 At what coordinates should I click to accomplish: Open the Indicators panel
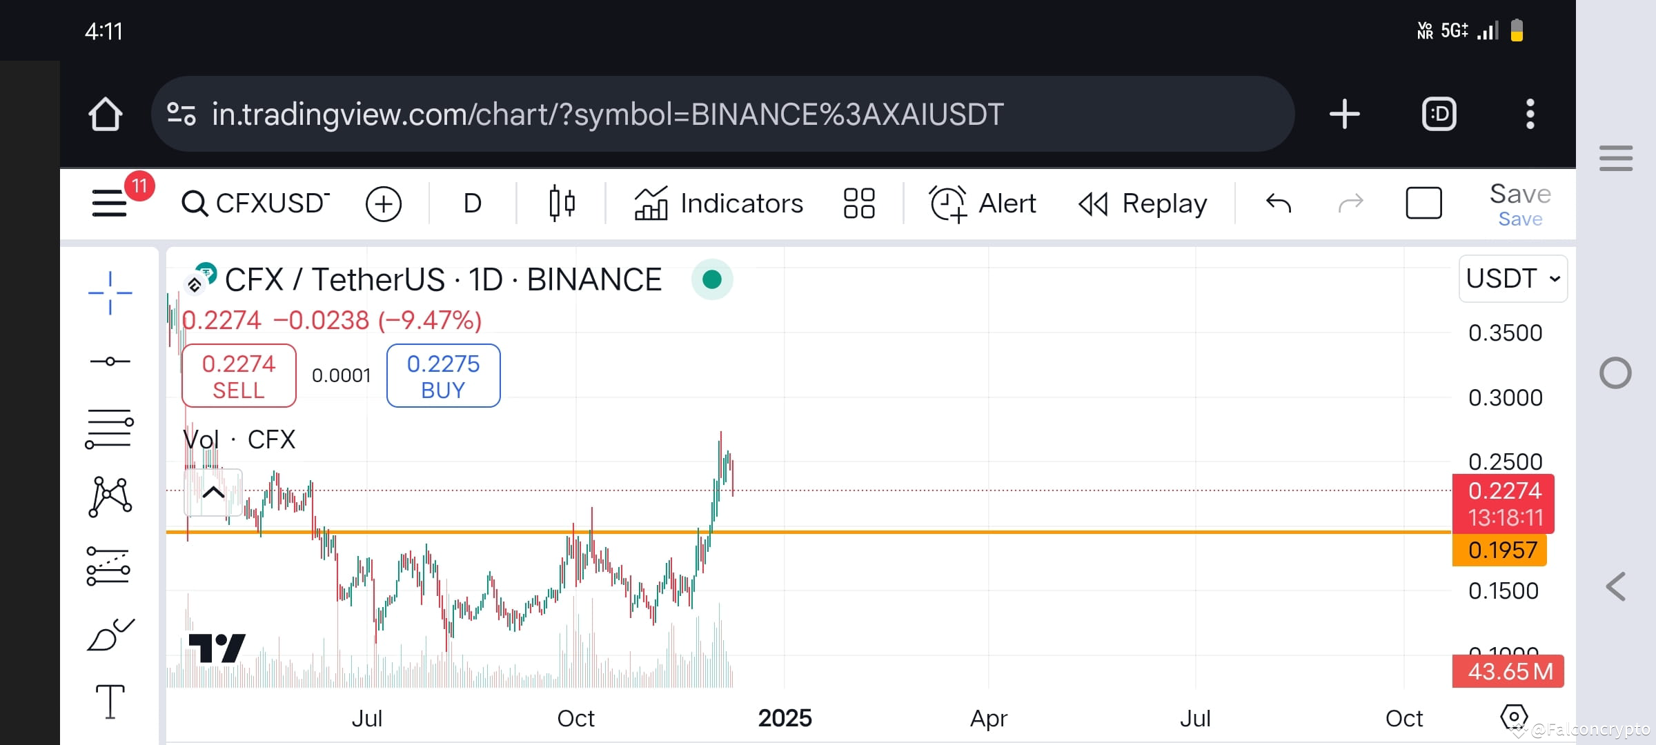coord(718,203)
